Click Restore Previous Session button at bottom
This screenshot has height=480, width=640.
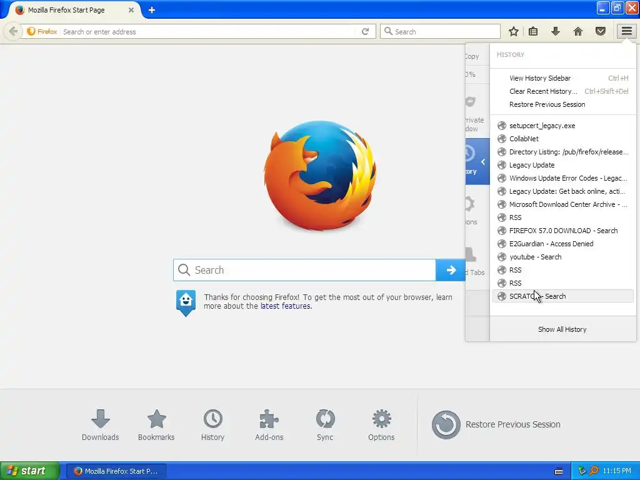click(496, 424)
